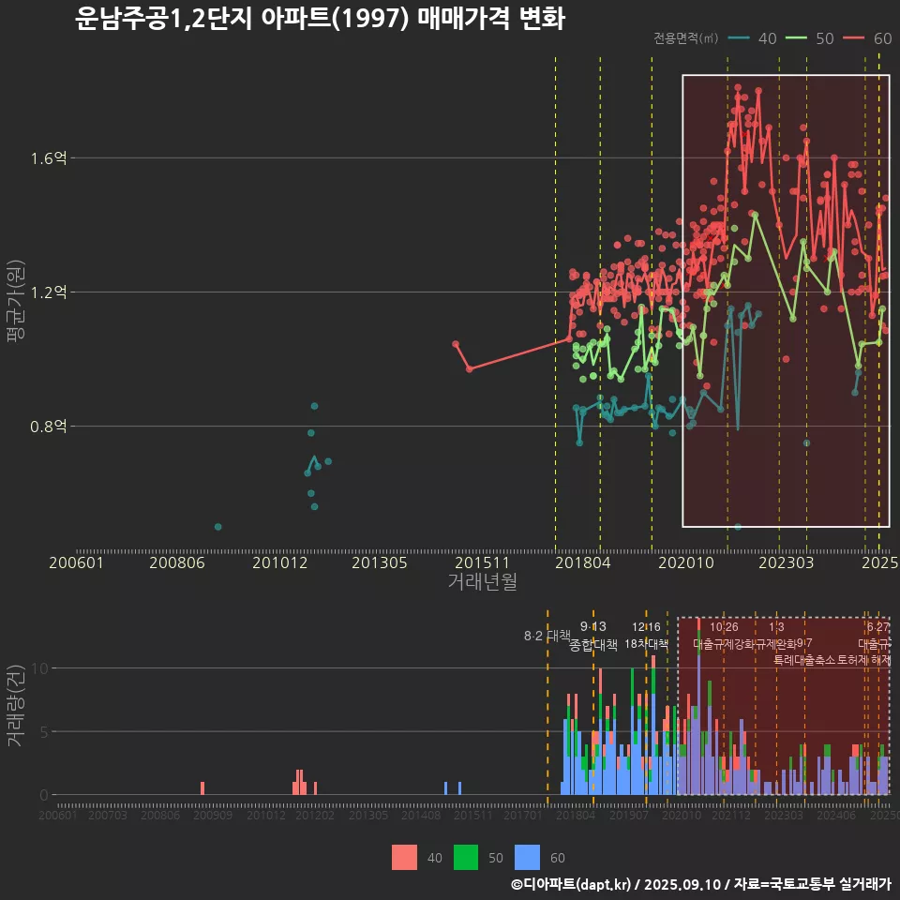900x900 pixels.
Task: Click the 200806 label on the price chart axis
Action: point(177,562)
